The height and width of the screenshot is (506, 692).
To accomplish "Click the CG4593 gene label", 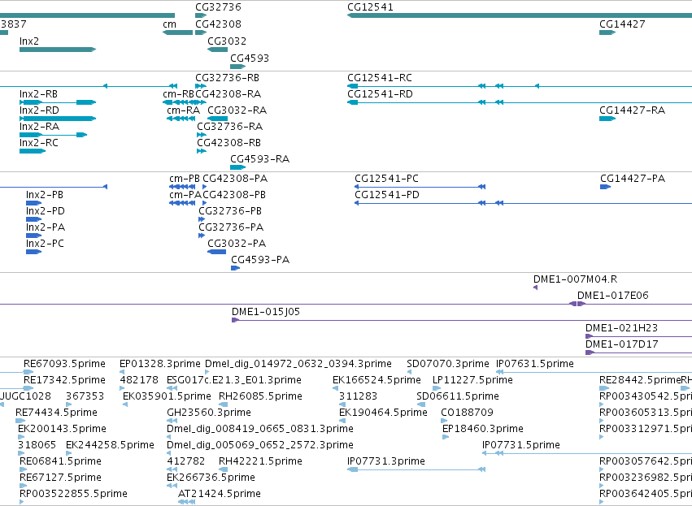I will point(250,58).
